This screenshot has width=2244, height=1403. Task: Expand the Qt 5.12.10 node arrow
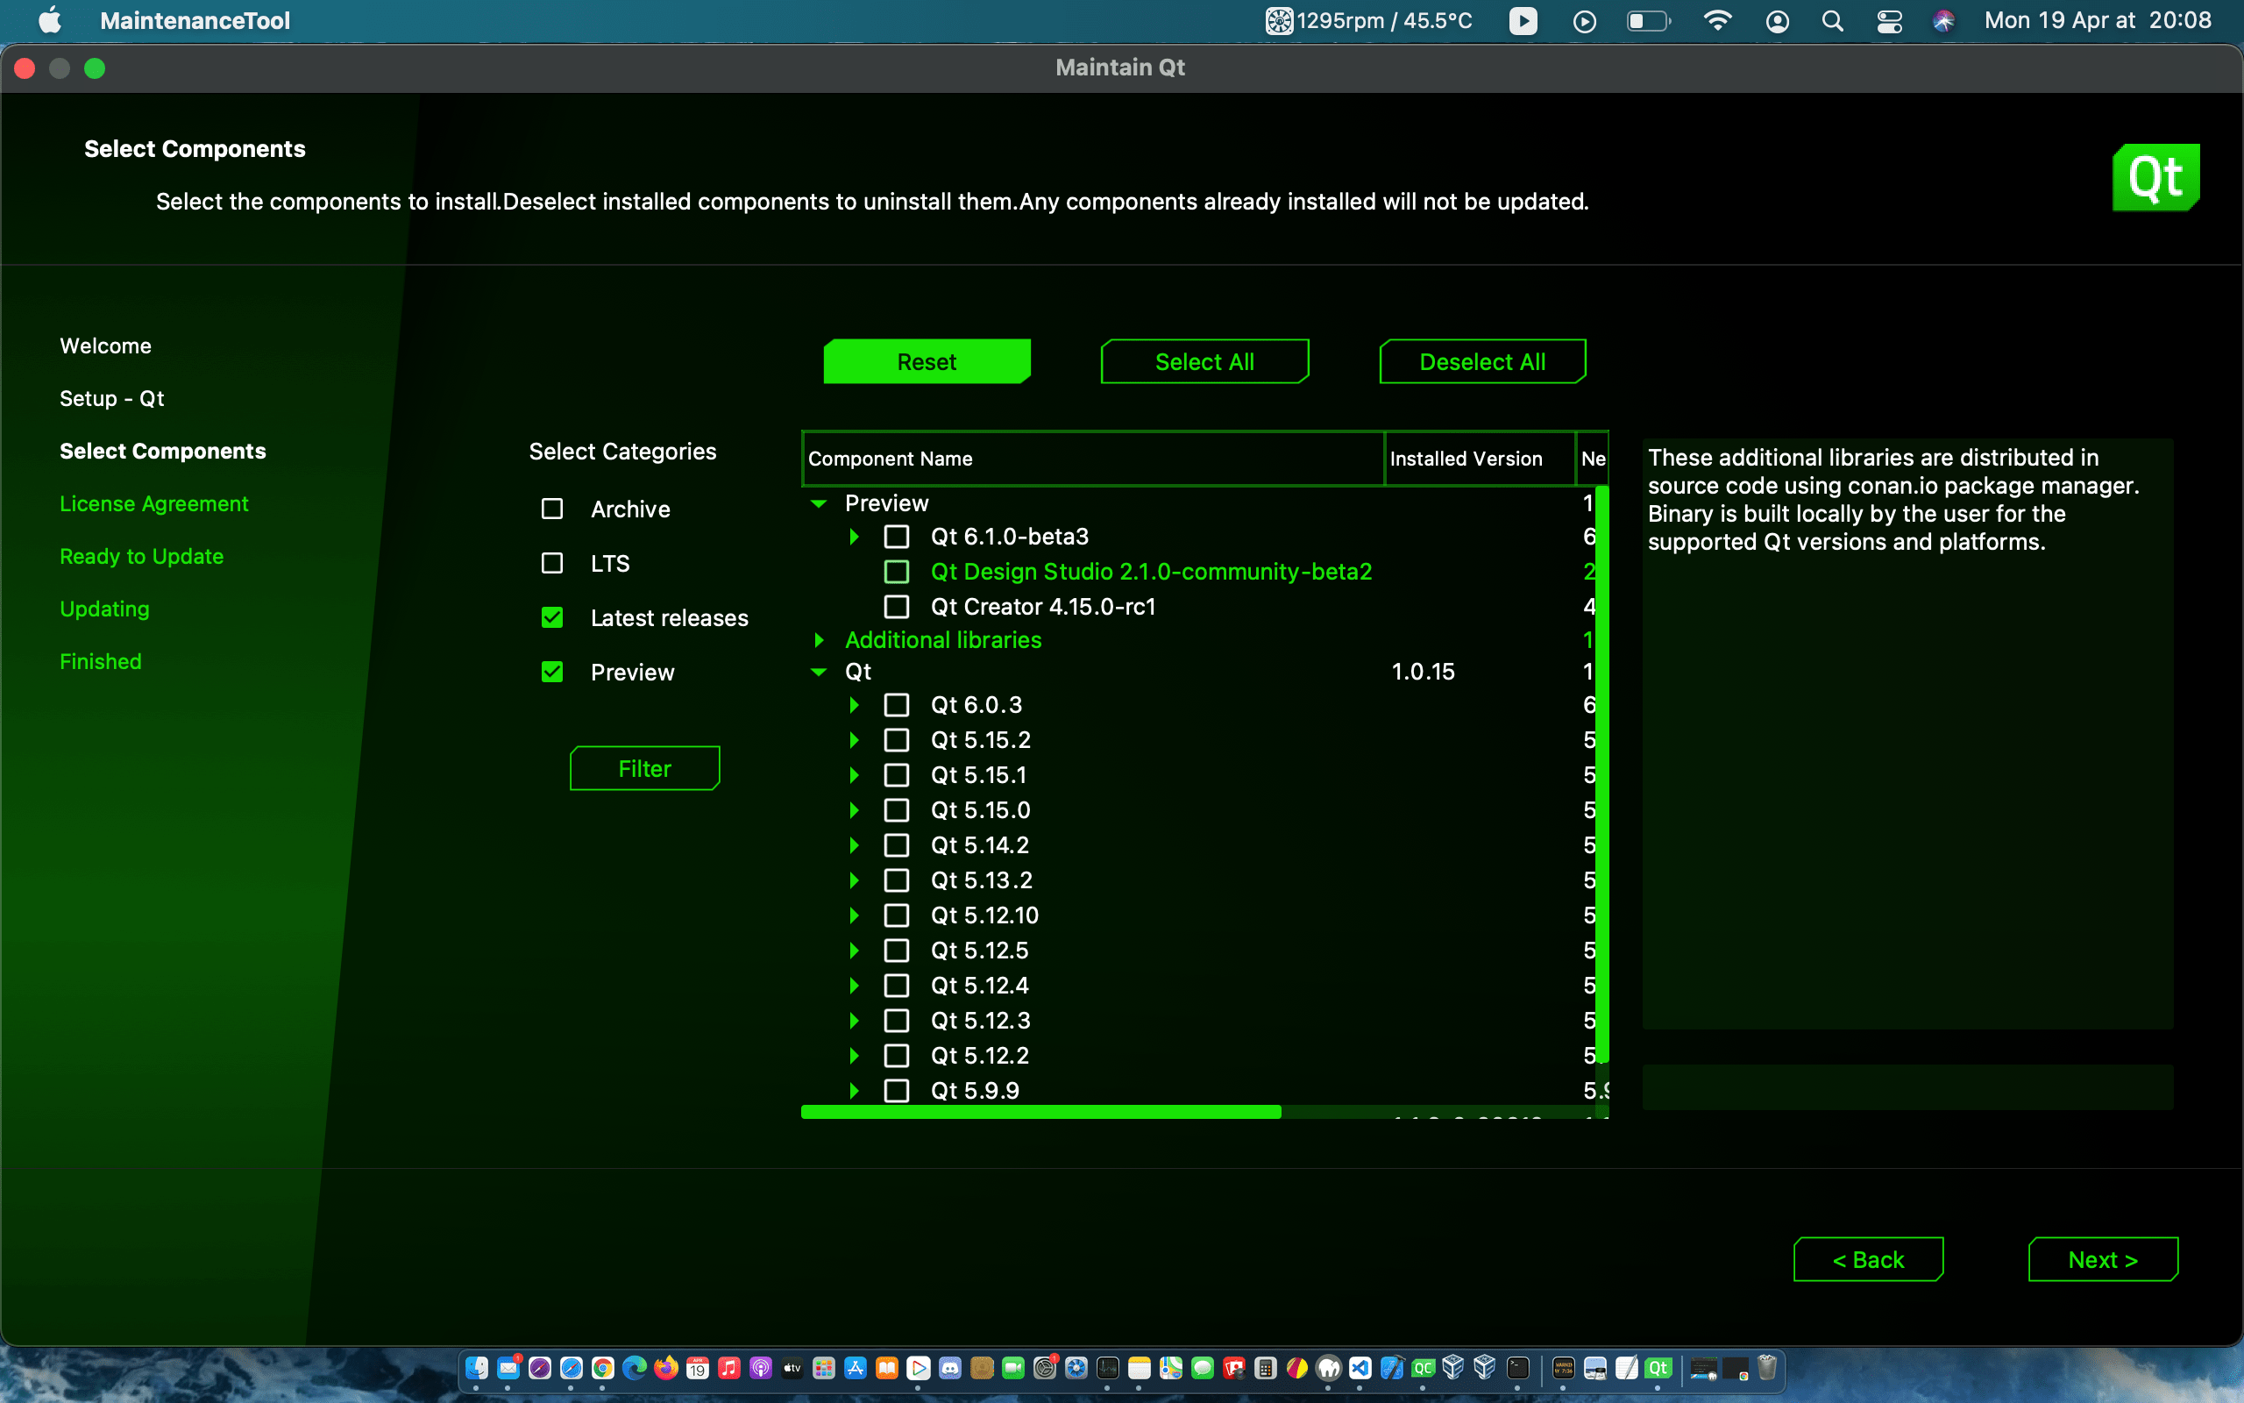854,915
